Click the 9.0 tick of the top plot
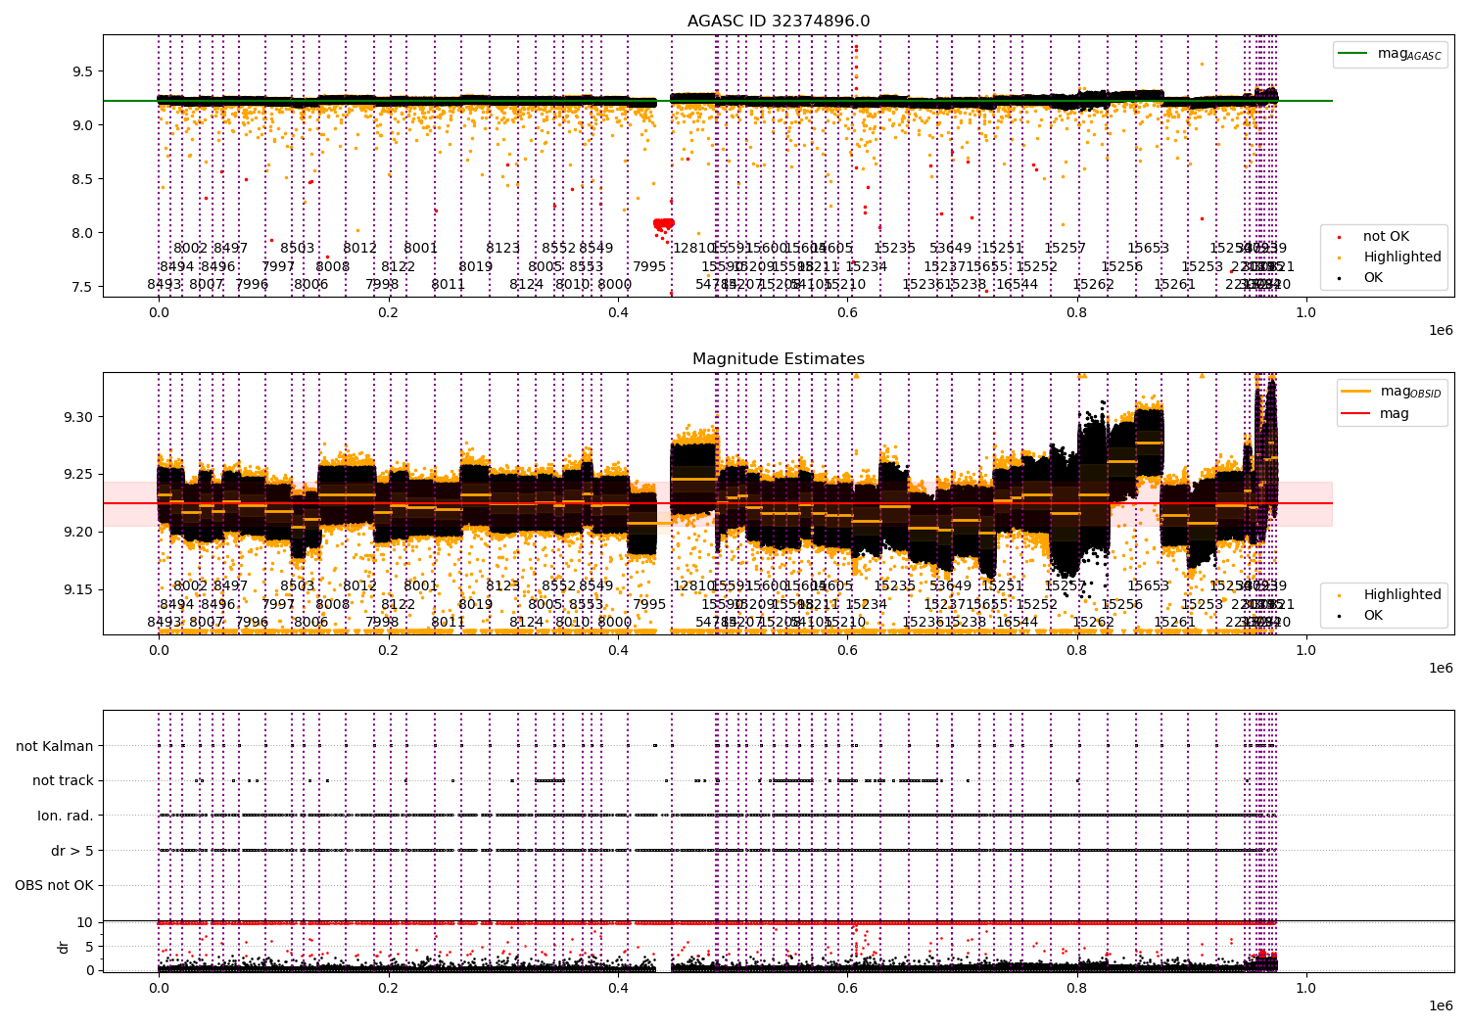The image size is (1469, 1028). point(83,125)
